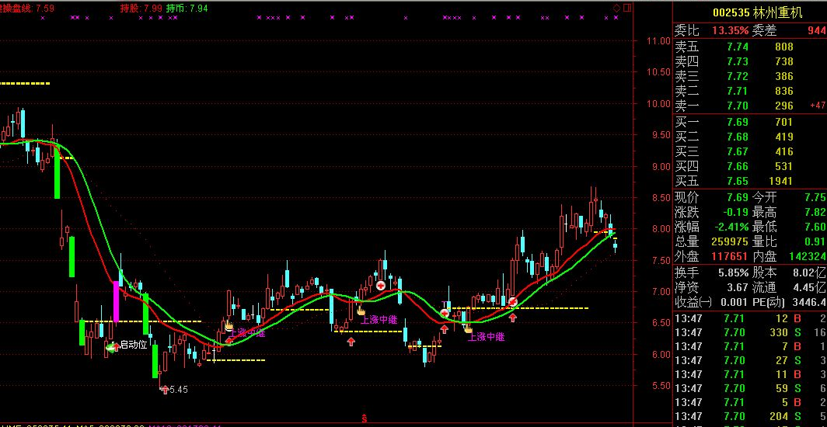The height and width of the screenshot is (427, 827).
Task: Click the 最高 7.82 high value
Action: coord(815,212)
